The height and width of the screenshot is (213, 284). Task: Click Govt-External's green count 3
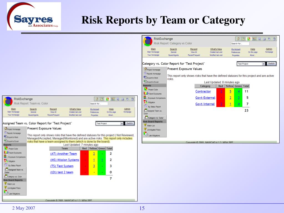point(239,98)
